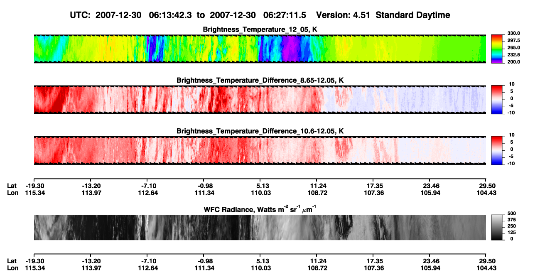
Task: Click bottom axis latitude value 29.50
Action: [486, 261]
